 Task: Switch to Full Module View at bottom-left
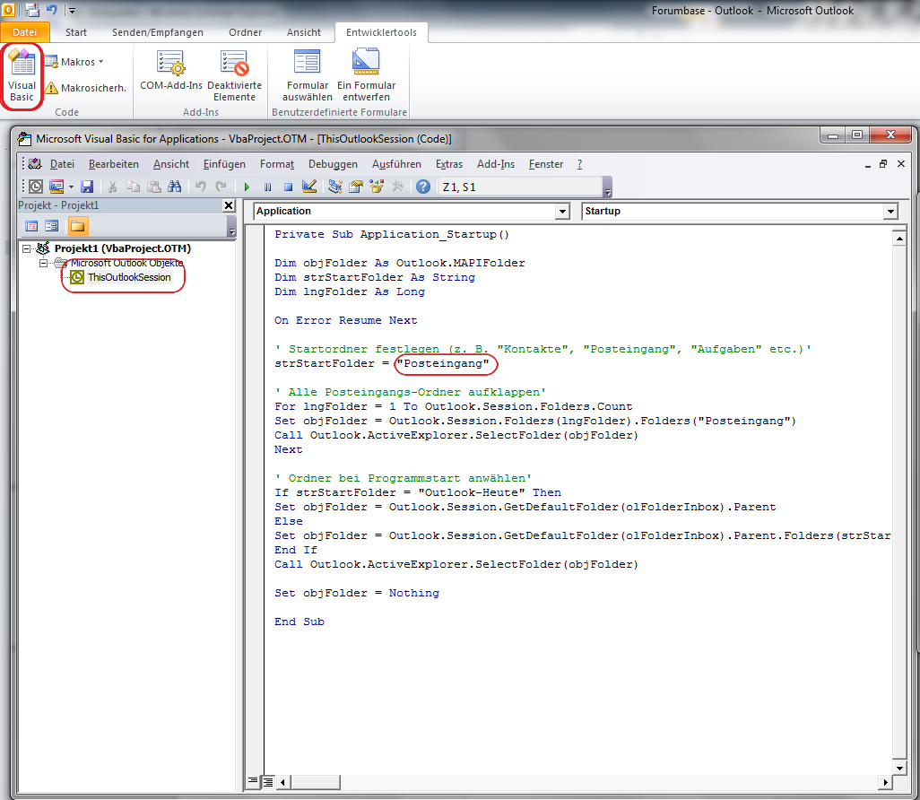tap(267, 782)
